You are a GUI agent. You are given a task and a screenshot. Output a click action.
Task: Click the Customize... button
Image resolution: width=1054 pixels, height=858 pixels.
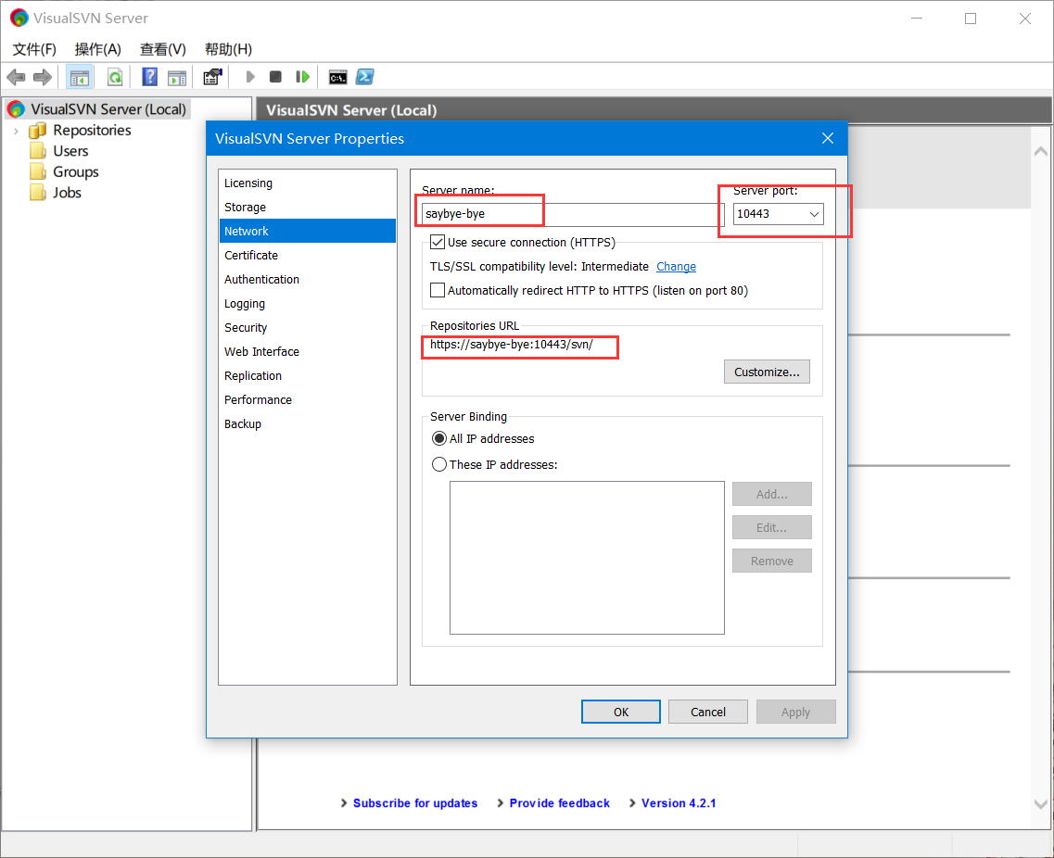pos(767,372)
